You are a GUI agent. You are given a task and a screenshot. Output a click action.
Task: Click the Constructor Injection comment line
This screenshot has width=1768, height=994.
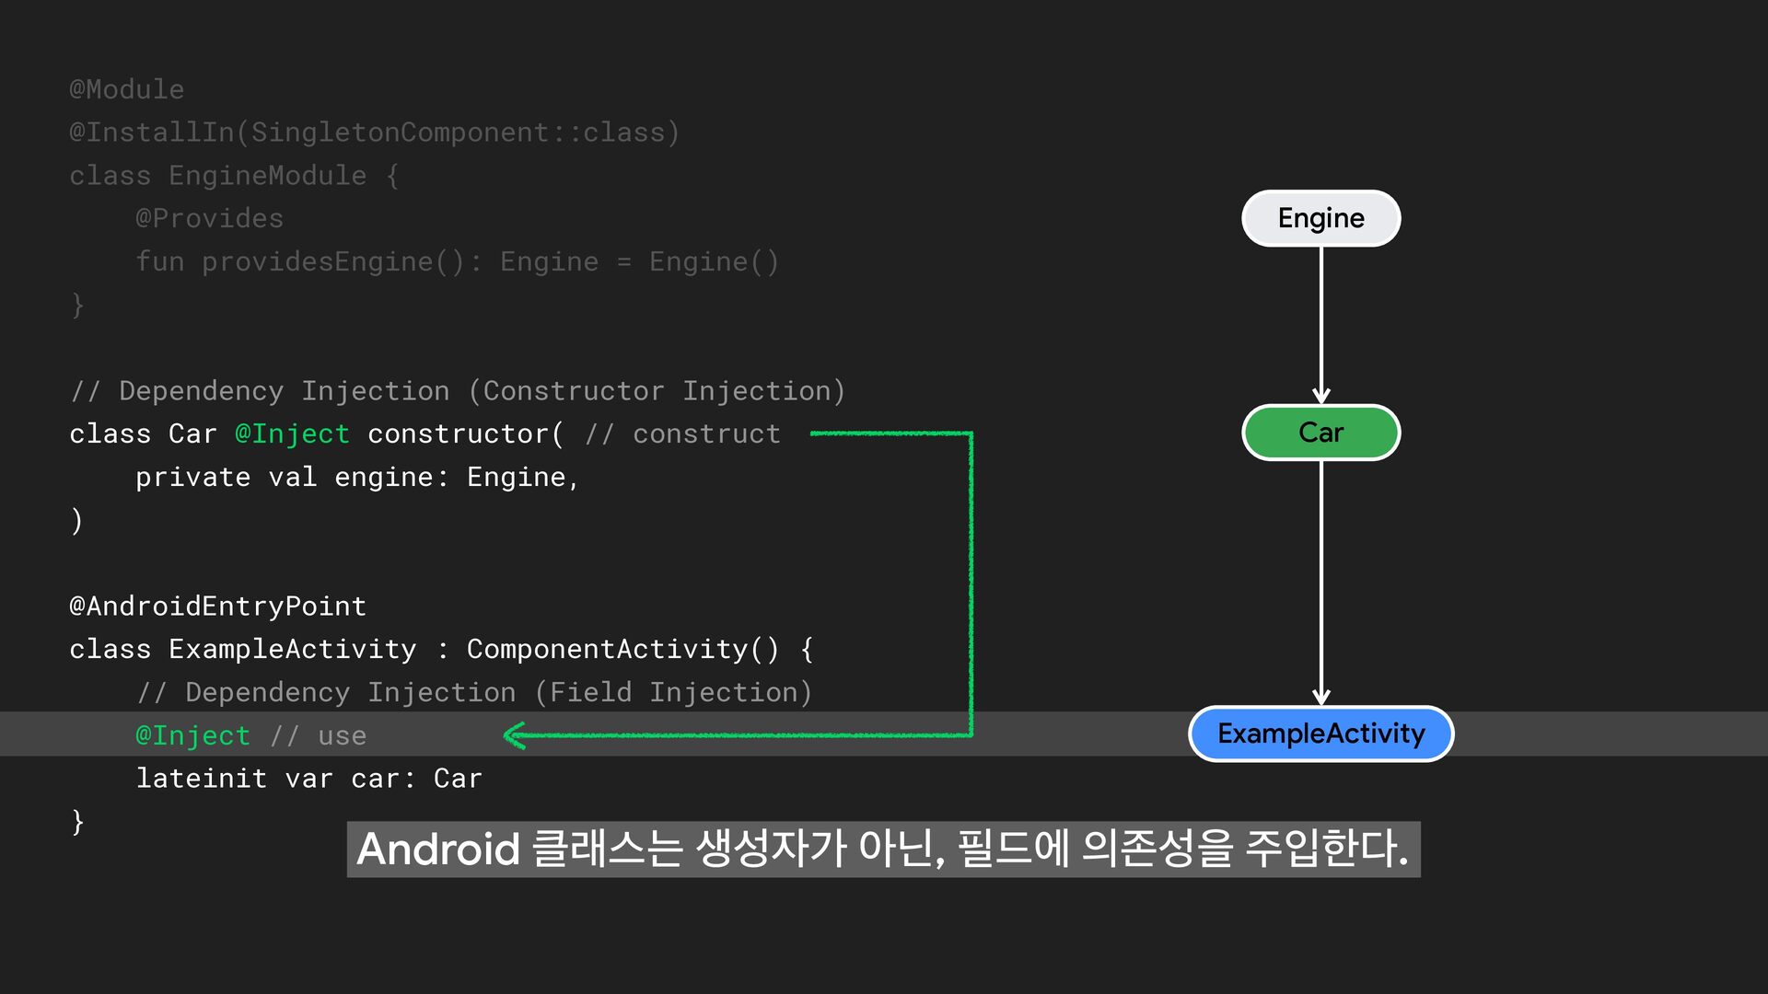(457, 390)
